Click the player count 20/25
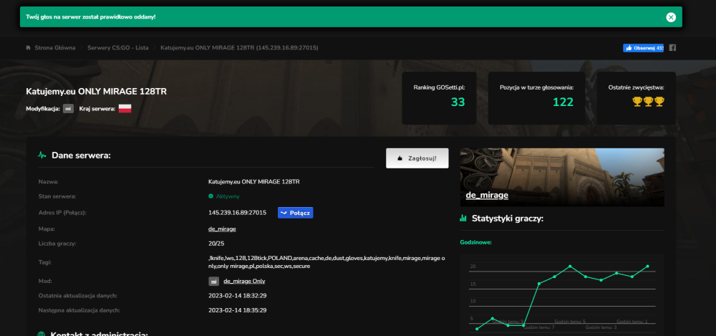The height and width of the screenshot is (336, 716). point(216,244)
